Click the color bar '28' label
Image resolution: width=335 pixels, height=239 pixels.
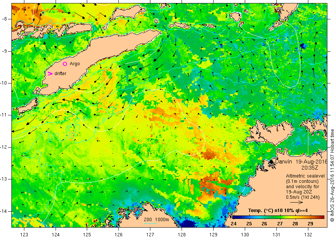(x=295, y=224)
